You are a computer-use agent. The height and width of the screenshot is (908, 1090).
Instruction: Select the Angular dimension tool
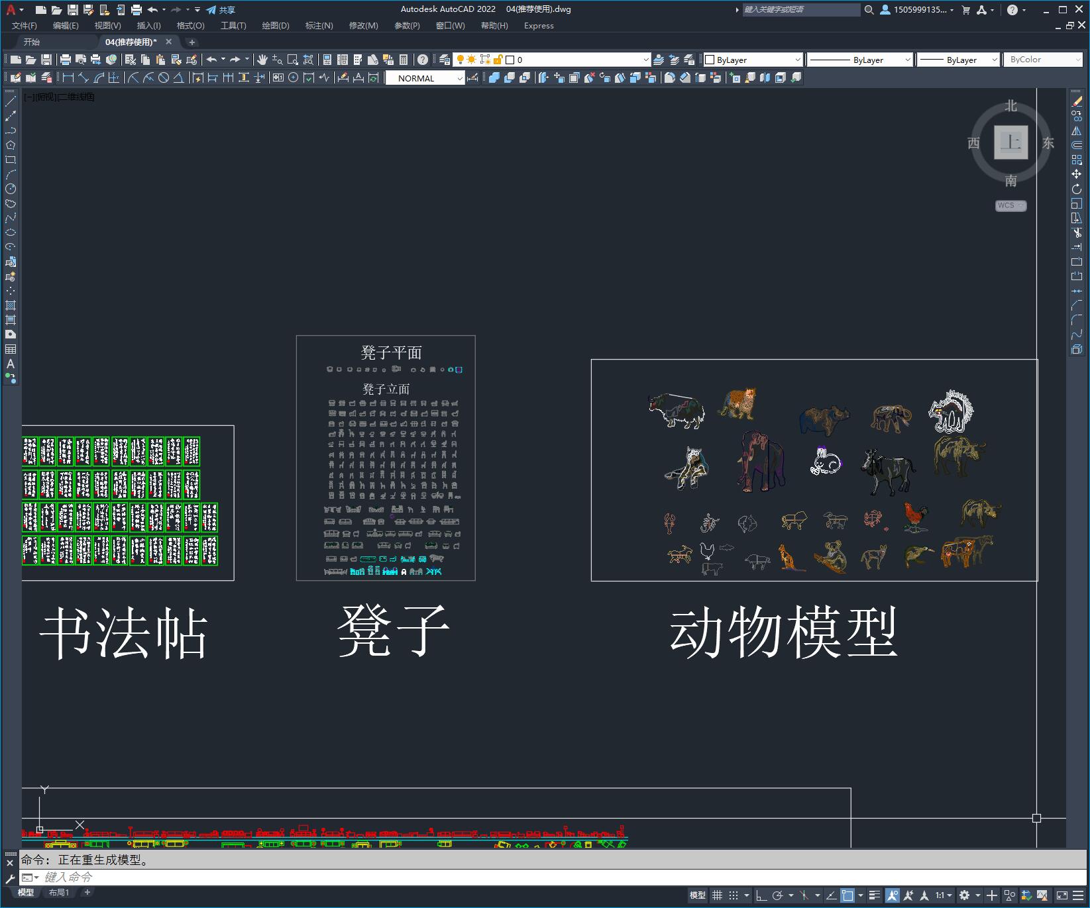[x=178, y=78]
